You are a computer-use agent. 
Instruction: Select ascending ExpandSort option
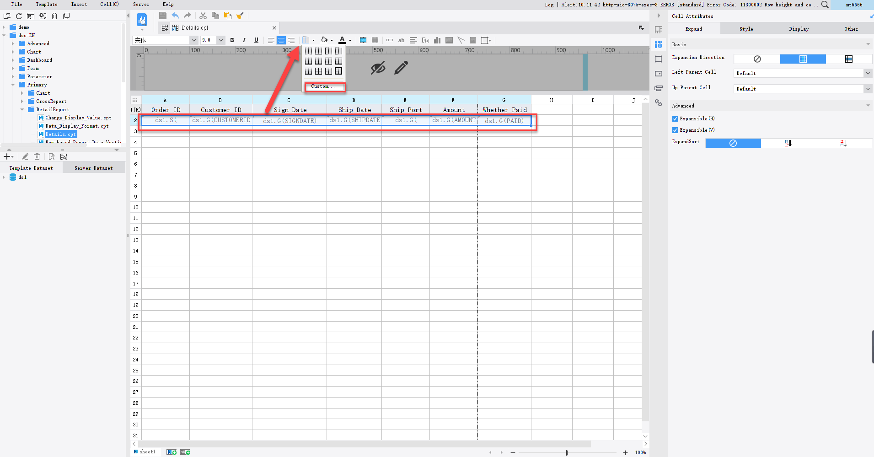[788, 143]
